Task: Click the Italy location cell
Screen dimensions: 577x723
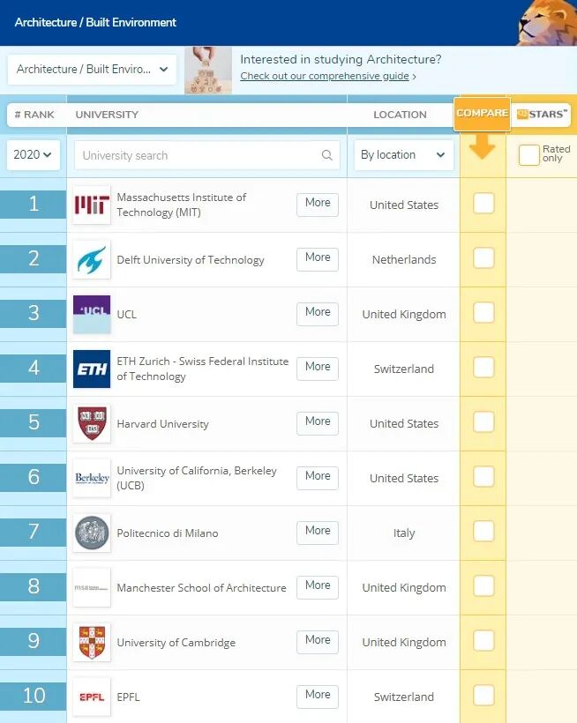Action: pyautogui.click(x=404, y=533)
